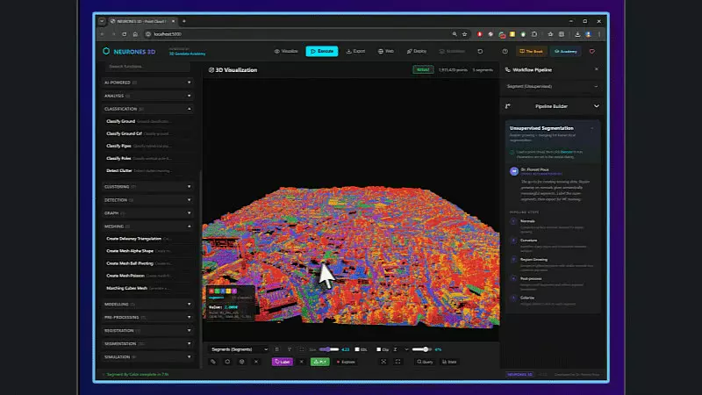Select the Classify Pipes function
702x395 pixels.
pos(147,146)
